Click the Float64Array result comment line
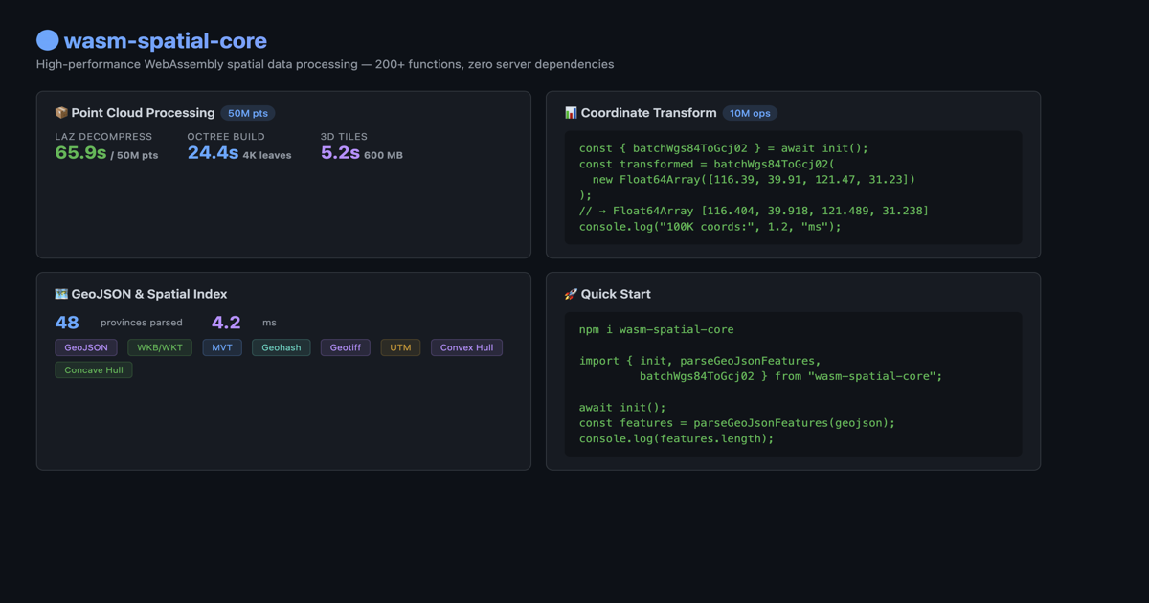Viewport: 1149px width, 603px height. [x=754, y=211]
